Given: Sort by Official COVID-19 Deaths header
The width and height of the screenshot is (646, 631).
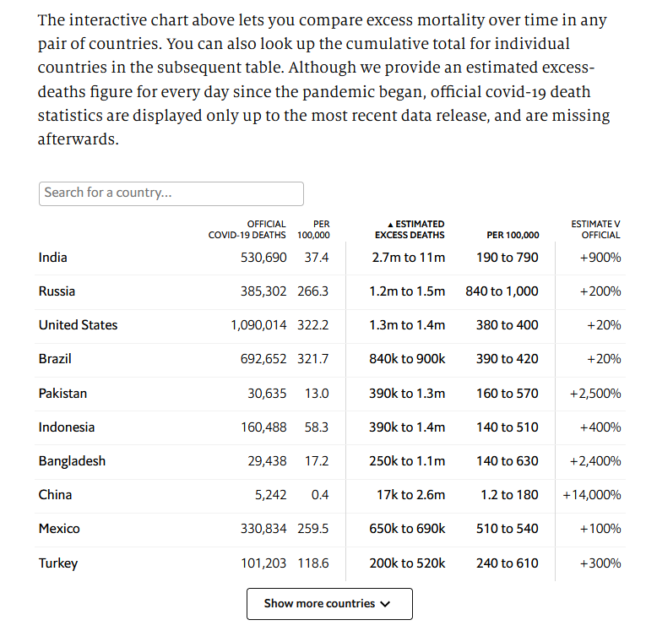Looking at the screenshot, I should pyautogui.click(x=247, y=230).
